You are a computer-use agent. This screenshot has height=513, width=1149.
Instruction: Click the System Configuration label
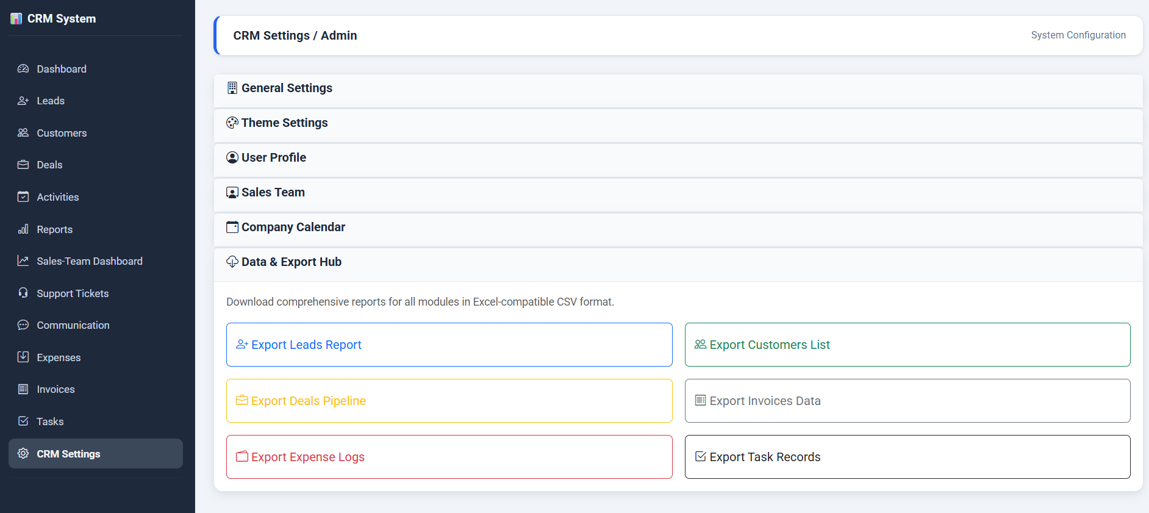(1078, 35)
